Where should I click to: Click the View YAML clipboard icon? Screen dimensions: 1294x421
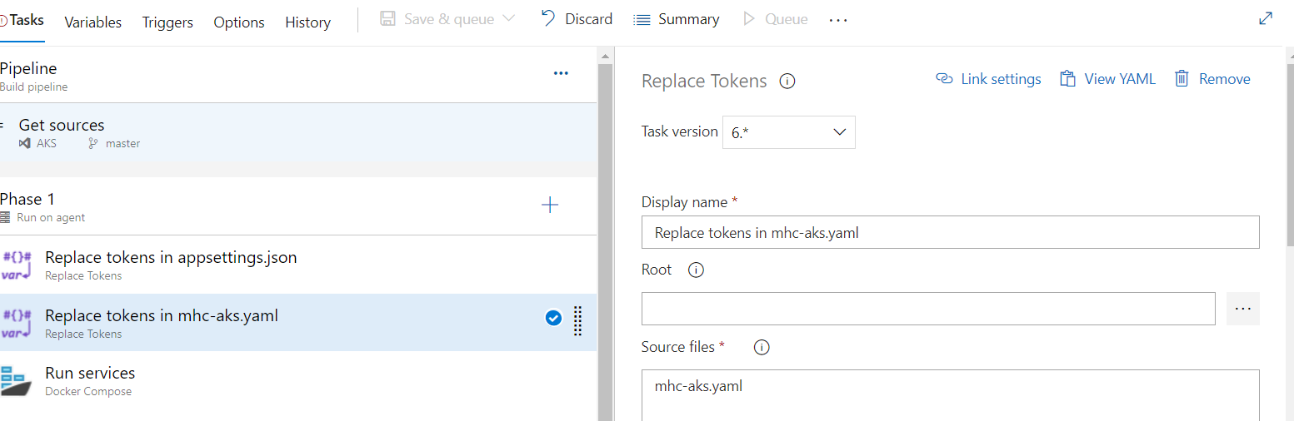click(x=1067, y=79)
